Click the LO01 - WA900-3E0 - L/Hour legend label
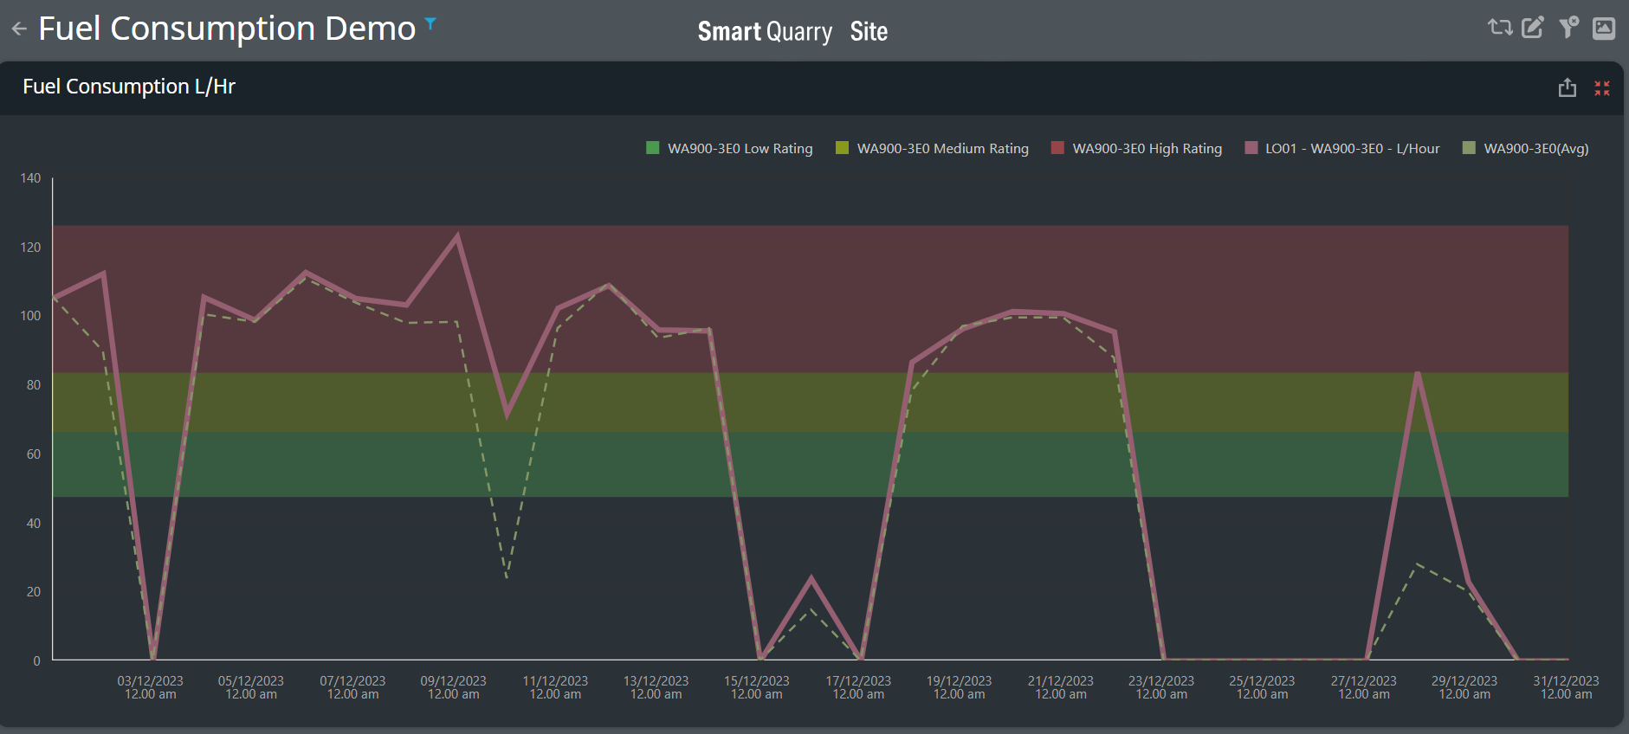 point(1353,149)
